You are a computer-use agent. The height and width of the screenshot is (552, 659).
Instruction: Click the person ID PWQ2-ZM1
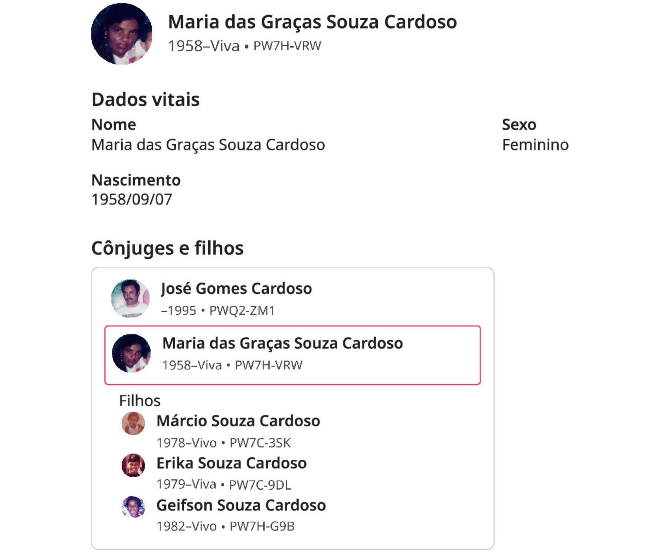click(x=242, y=311)
